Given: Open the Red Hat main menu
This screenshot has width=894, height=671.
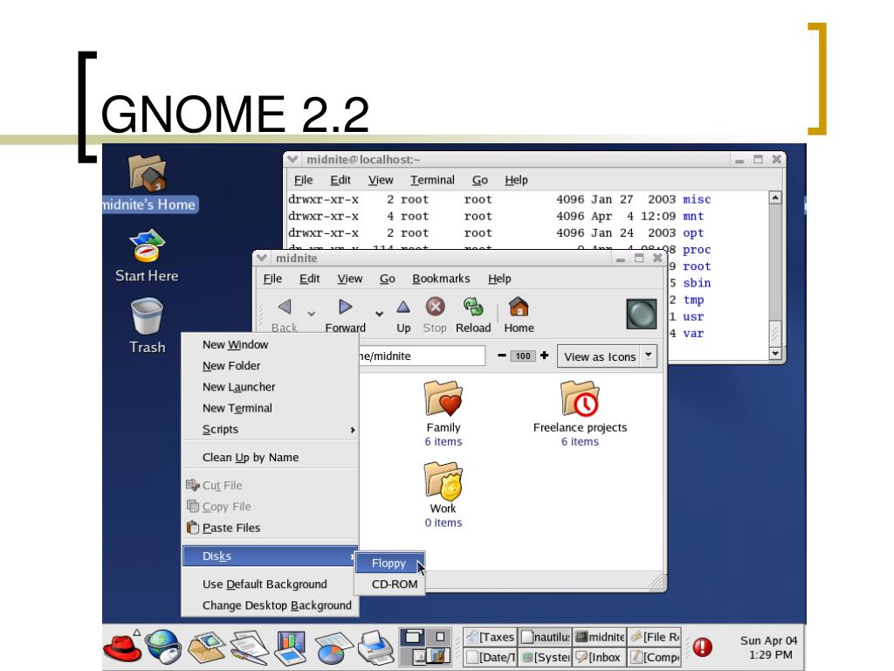Looking at the screenshot, I should point(122,647).
